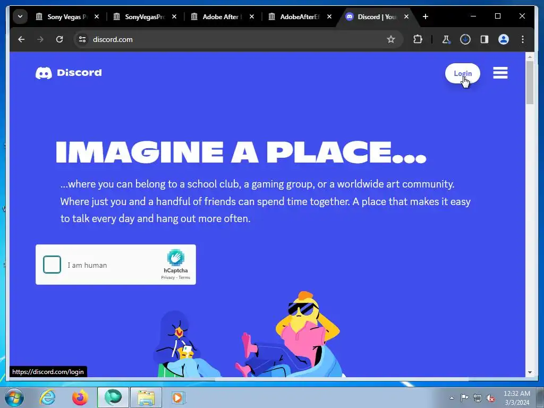Open the Downloads icon in toolbar
This screenshot has height=408, width=544.
tap(465, 39)
